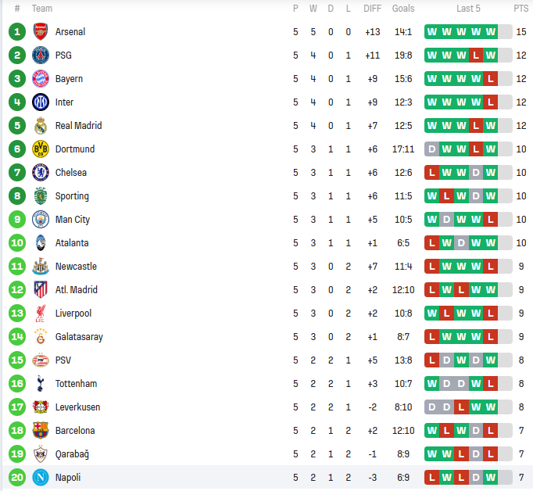Viewport: 533px width, 491px height.
Task: Click the Arsenal club crest
Action: pos(41,32)
